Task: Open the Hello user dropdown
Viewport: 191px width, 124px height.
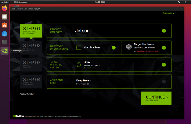Action: tap(169, 13)
